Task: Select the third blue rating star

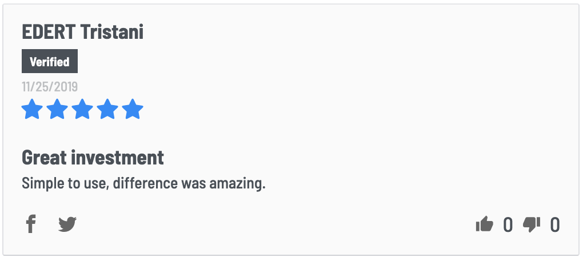Action: [82, 109]
